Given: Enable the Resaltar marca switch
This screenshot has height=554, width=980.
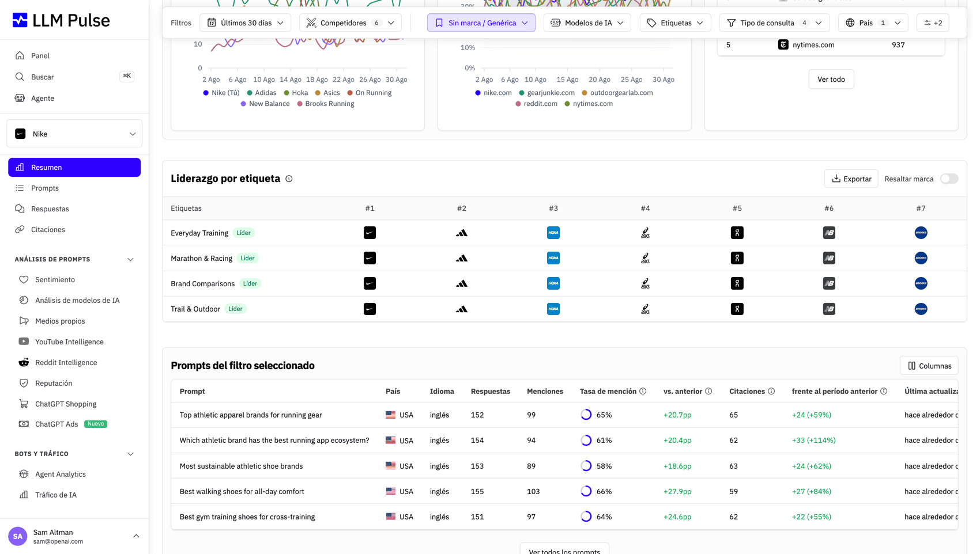Looking at the screenshot, I should pos(949,179).
